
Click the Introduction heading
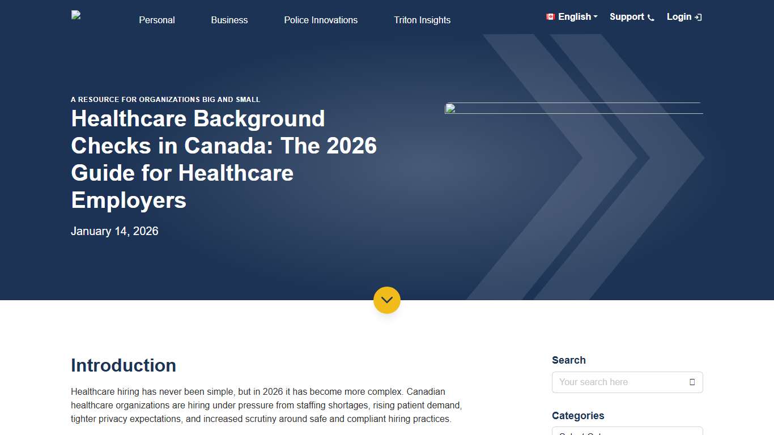click(x=123, y=365)
